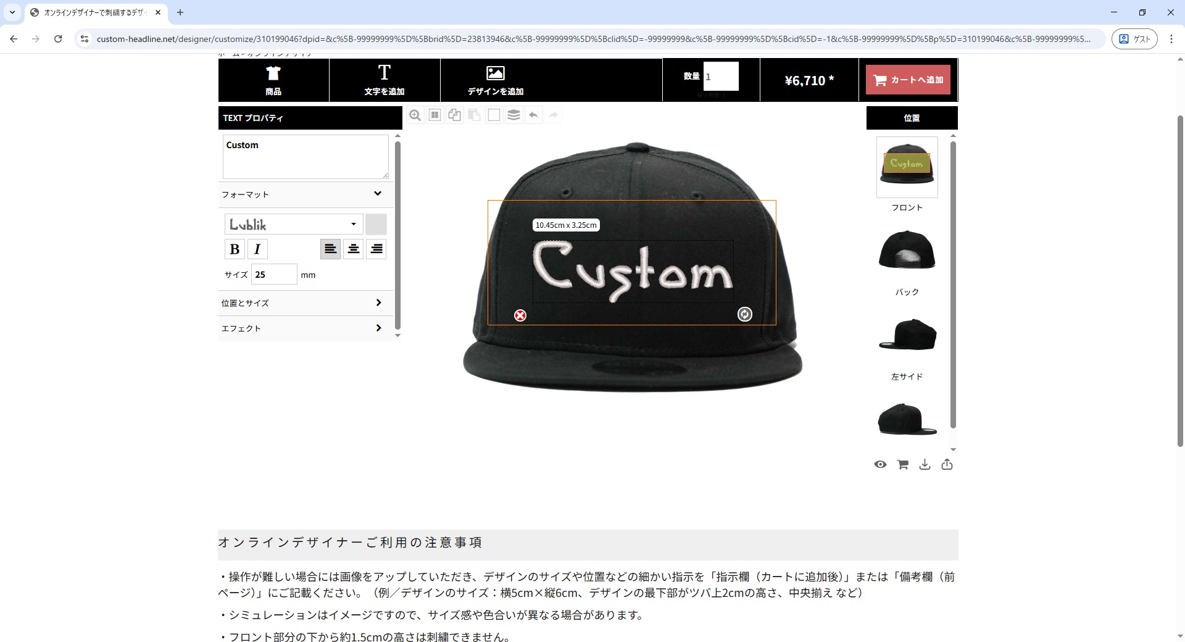1185x642 pixels.
Task: Select center text alignment
Action: 353,249
